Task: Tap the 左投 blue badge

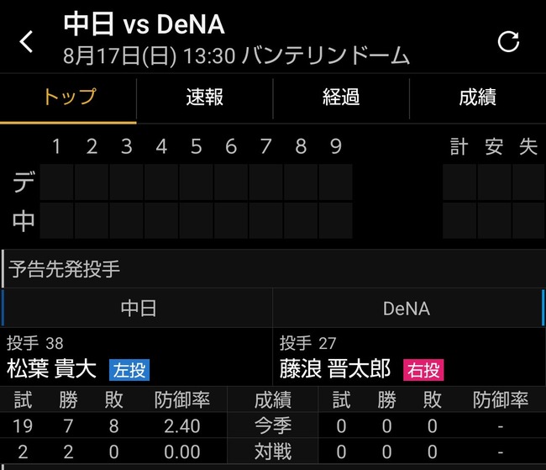Action: pyautogui.click(x=129, y=370)
